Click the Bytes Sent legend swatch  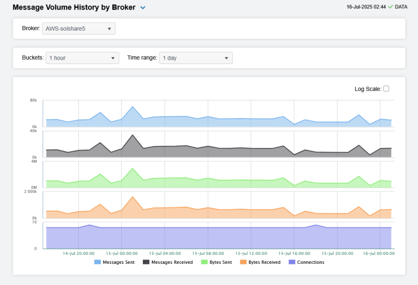coord(204,262)
